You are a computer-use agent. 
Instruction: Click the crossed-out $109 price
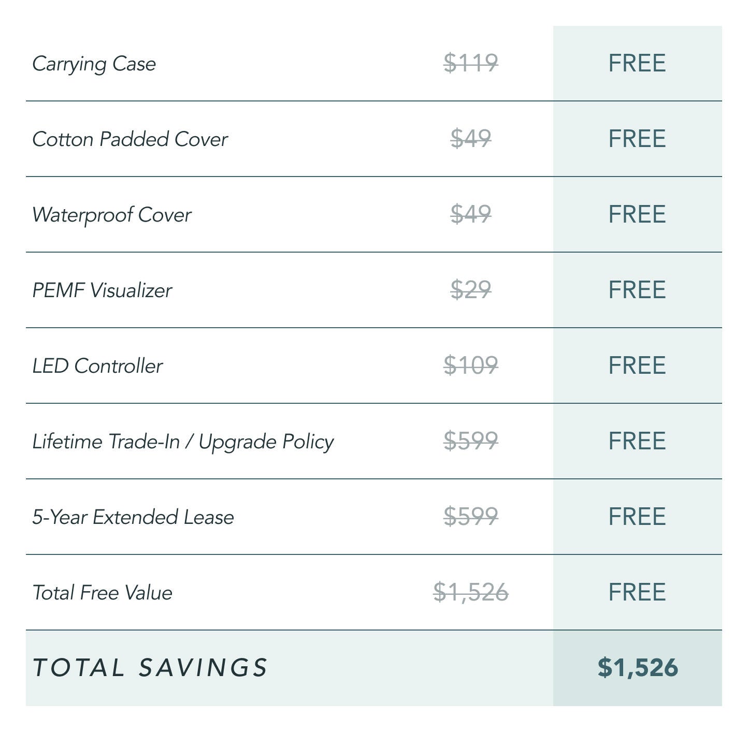[471, 365]
